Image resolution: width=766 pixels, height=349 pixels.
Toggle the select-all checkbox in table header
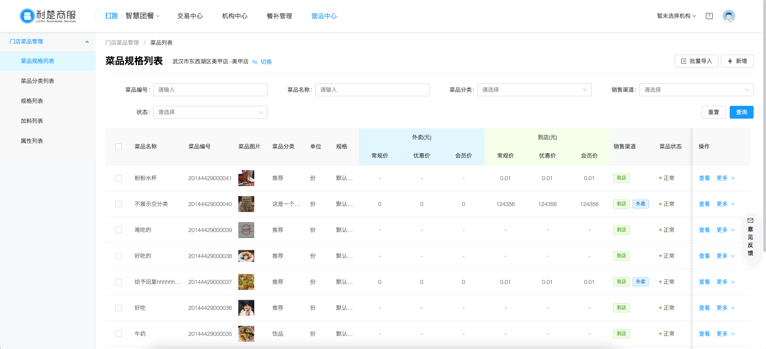tap(119, 147)
